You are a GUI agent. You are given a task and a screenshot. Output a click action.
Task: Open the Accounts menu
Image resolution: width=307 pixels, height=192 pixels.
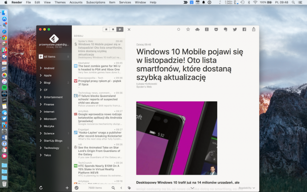click(76, 2)
